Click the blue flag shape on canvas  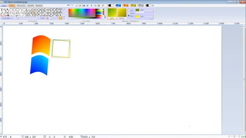(x=39, y=65)
